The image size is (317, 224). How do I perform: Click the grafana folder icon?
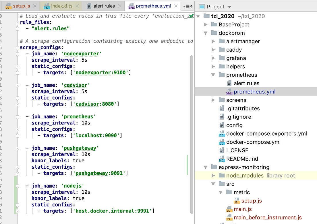[x=222, y=58]
